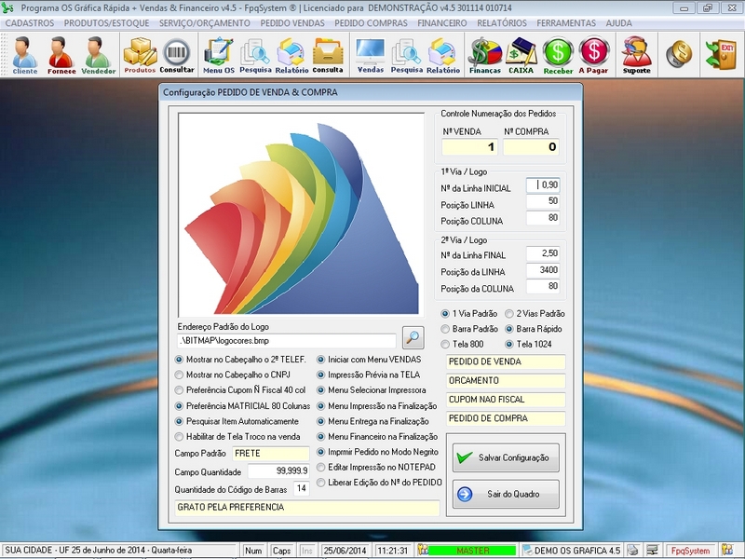Open the Finanças toolbar icon
The image size is (745, 559).
click(484, 54)
